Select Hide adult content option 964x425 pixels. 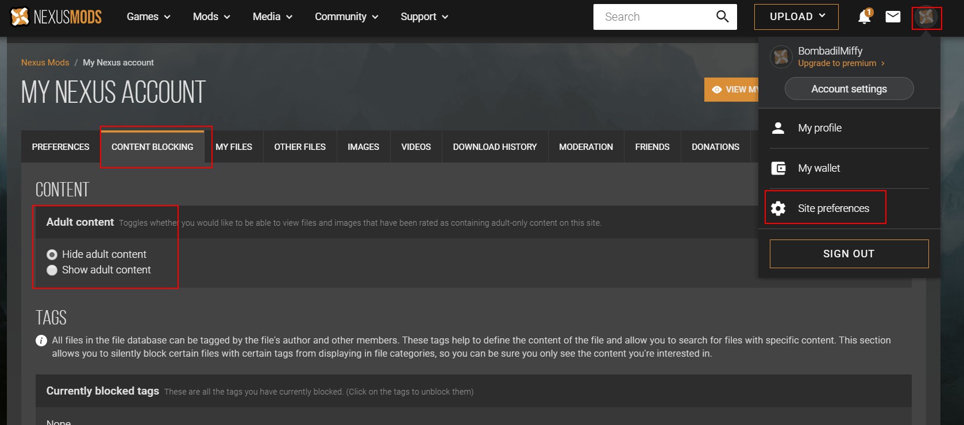click(52, 254)
